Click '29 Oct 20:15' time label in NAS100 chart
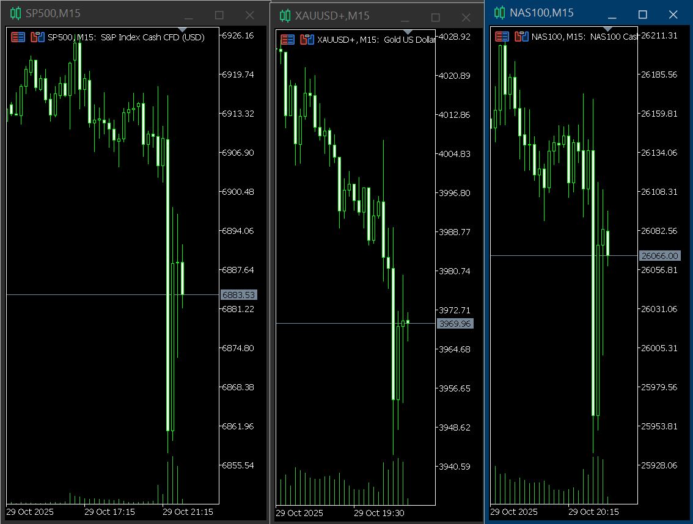Viewport: 693px width, 524px height. click(x=593, y=512)
